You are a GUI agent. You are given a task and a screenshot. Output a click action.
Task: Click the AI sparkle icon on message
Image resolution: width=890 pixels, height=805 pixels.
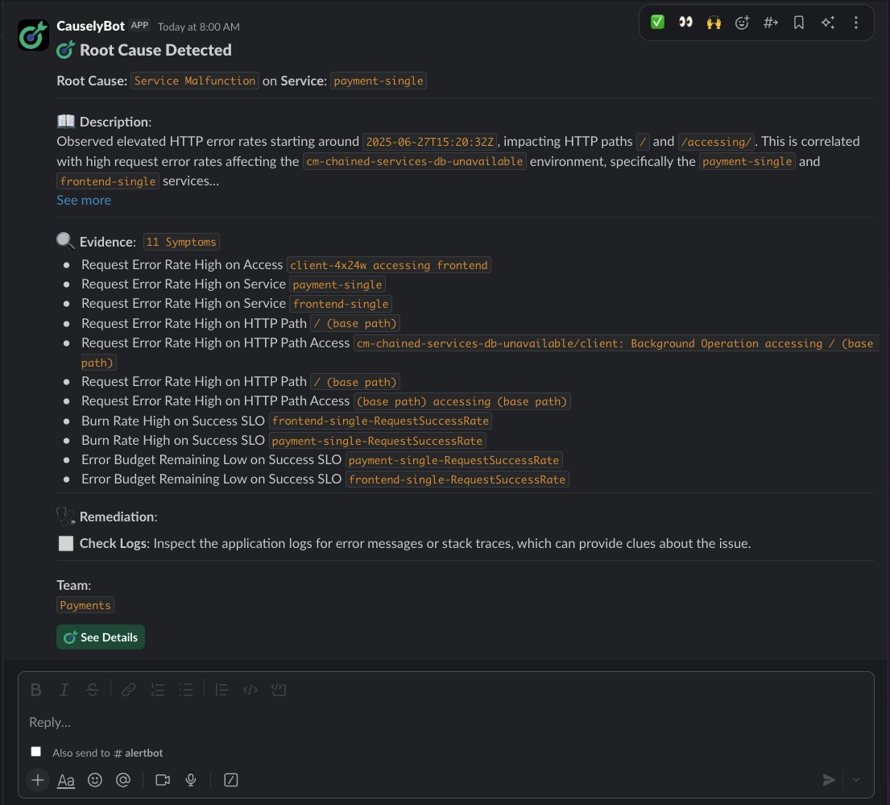coord(827,23)
